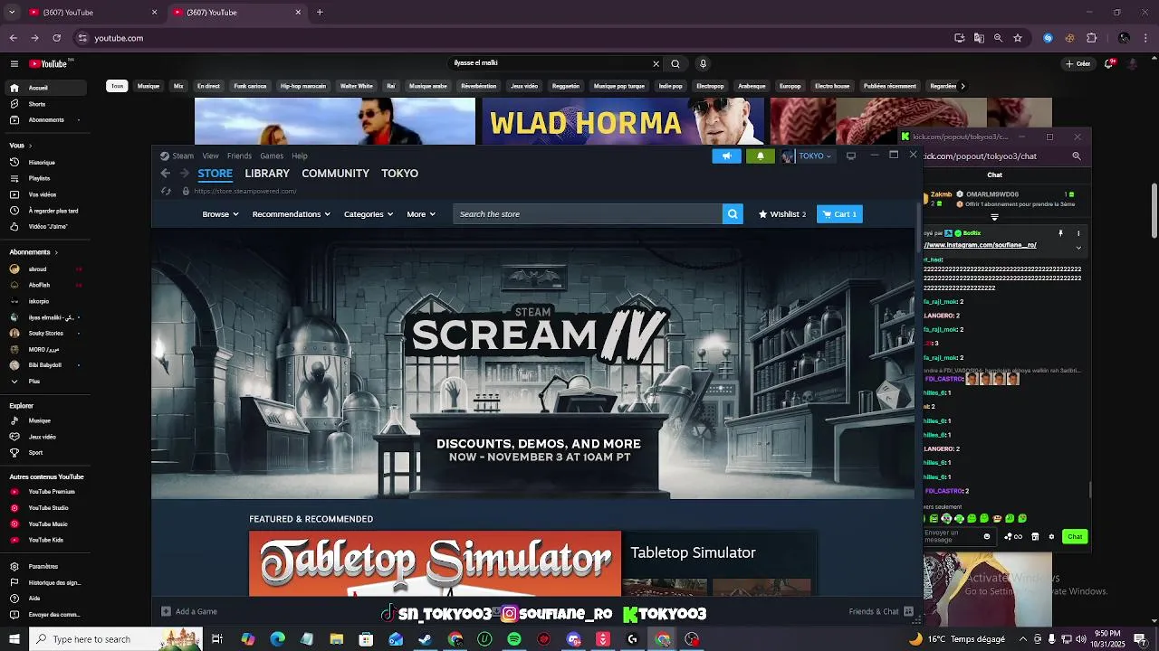
Task: Open Steam Wishlist
Action: pyautogui.click(x=782, y=214)
